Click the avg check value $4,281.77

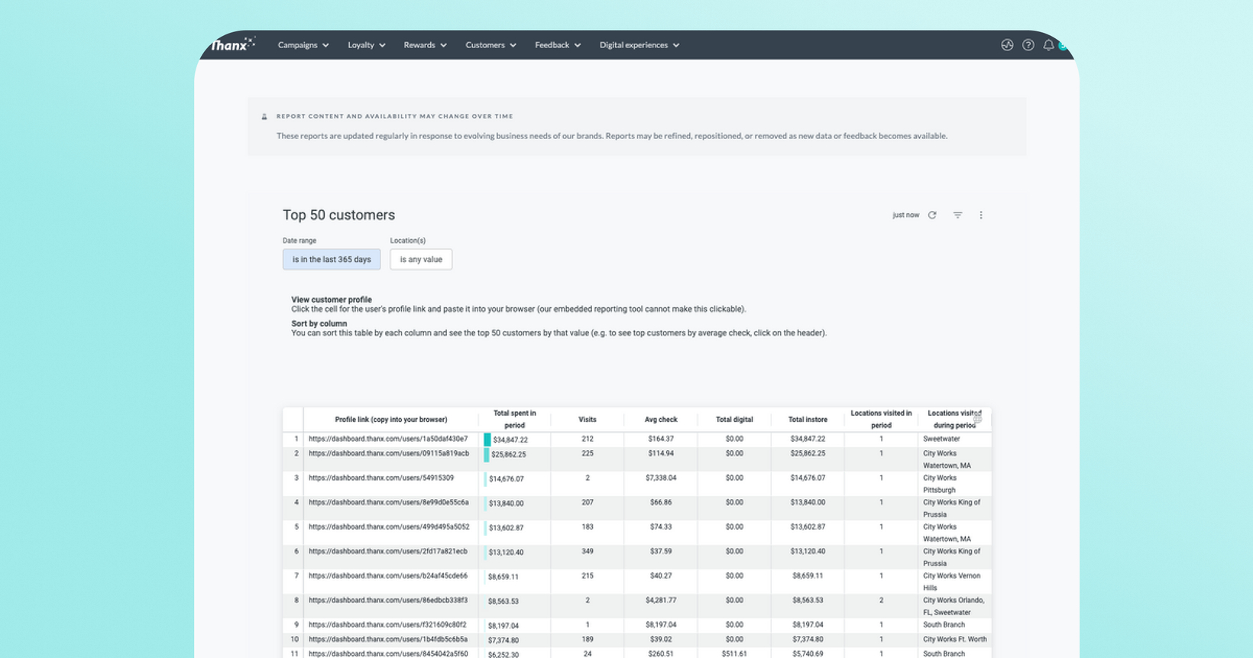point(661,601)
